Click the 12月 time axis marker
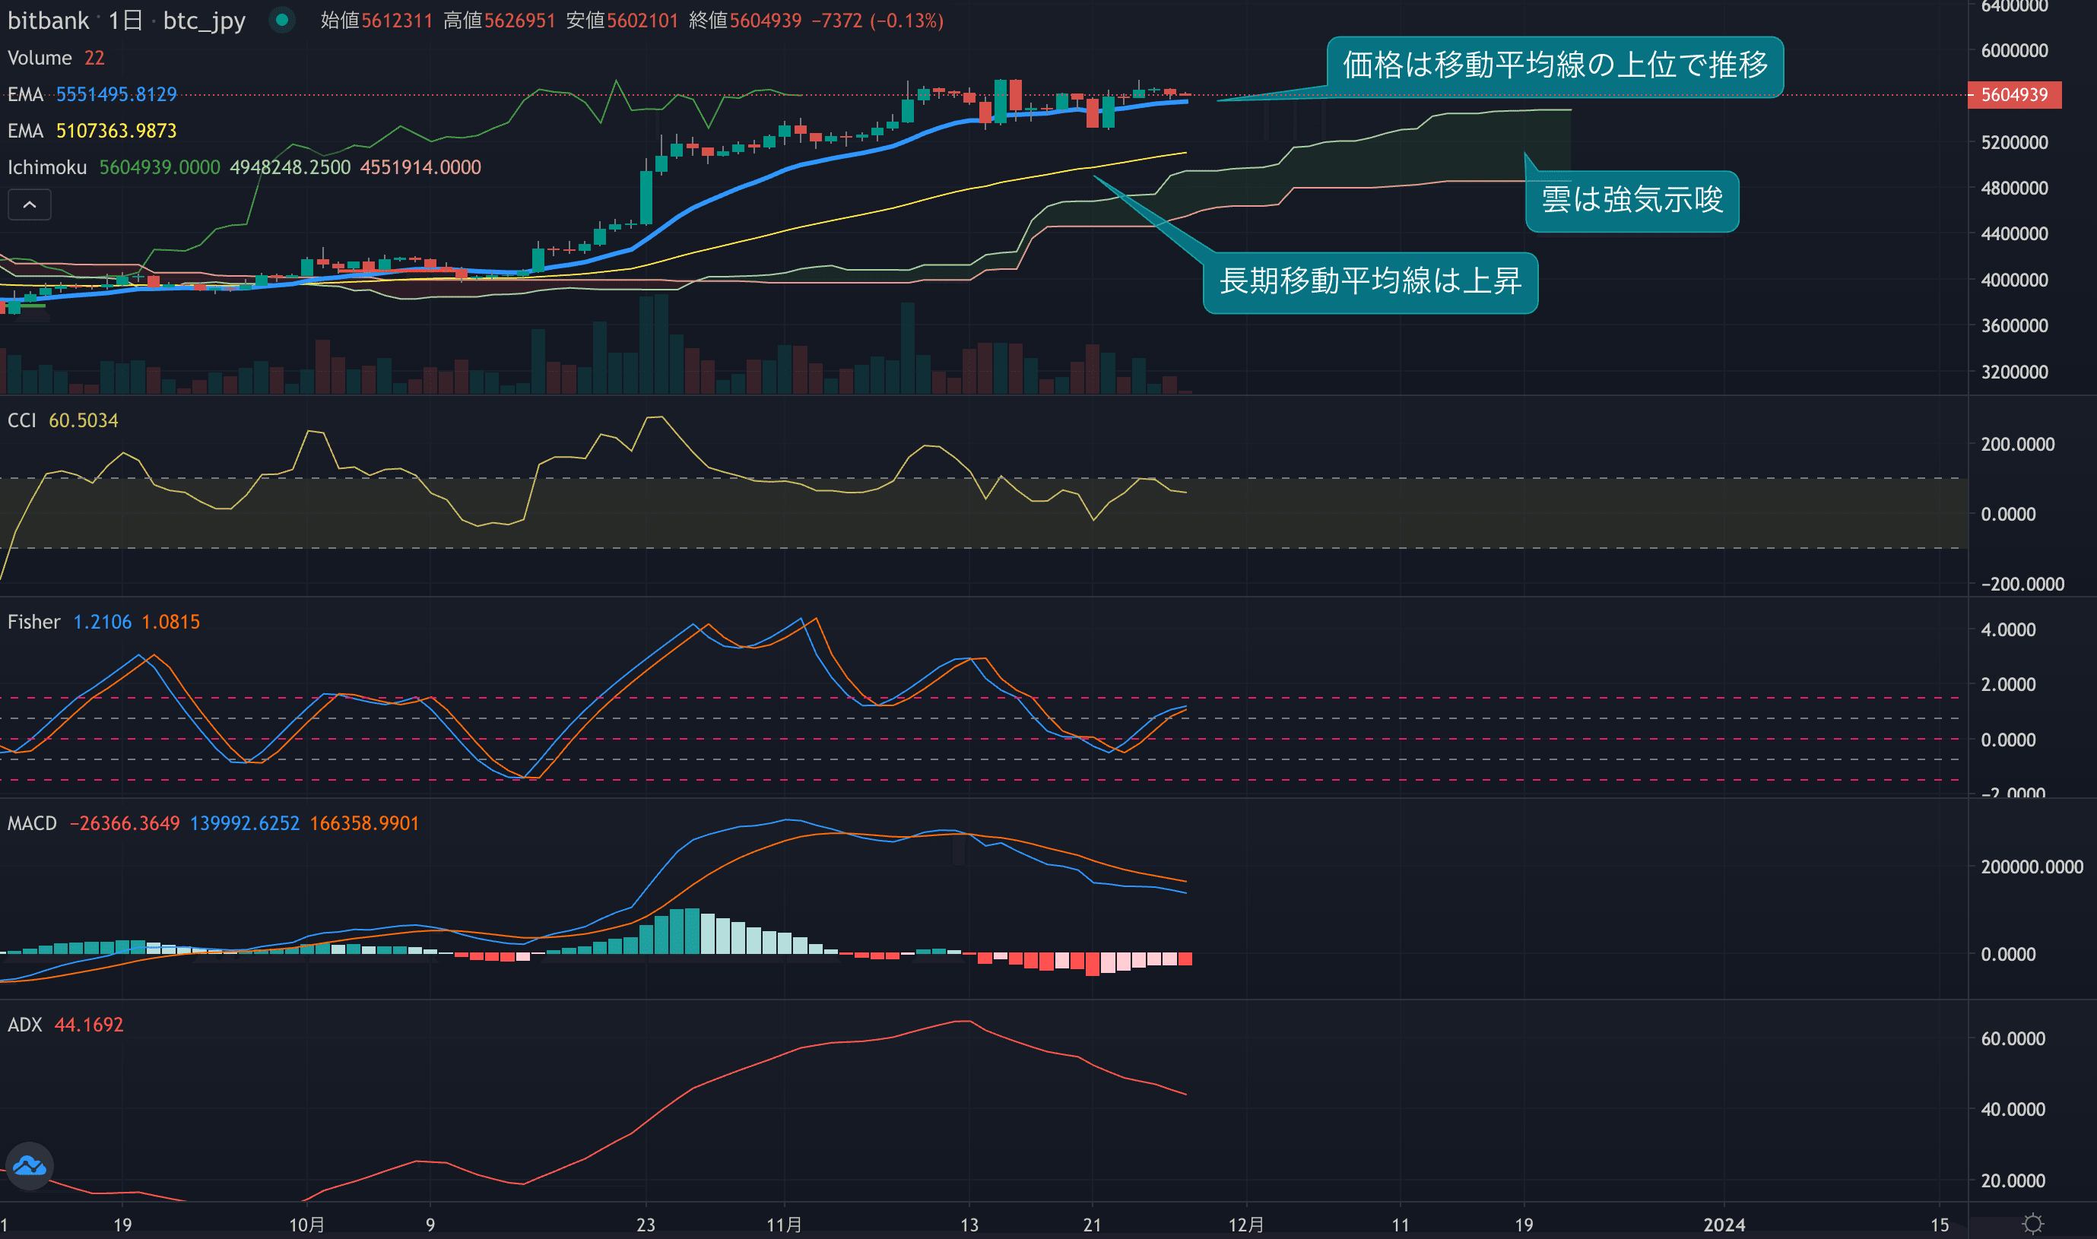2097x1239 pixels. click(x=1245, y=1224)
